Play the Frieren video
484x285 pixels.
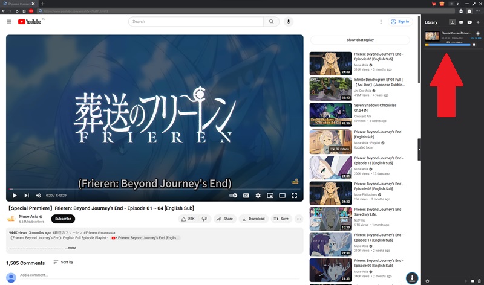(15, 196)
